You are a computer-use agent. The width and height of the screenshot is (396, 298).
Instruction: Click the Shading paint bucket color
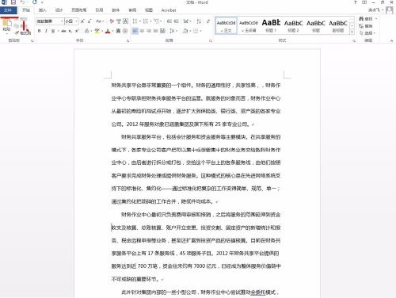(185, 31)
